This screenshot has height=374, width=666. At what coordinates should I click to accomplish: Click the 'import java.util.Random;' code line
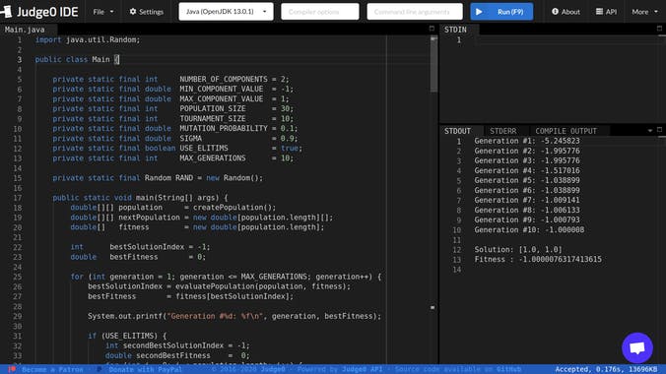(x=88, y=40)
